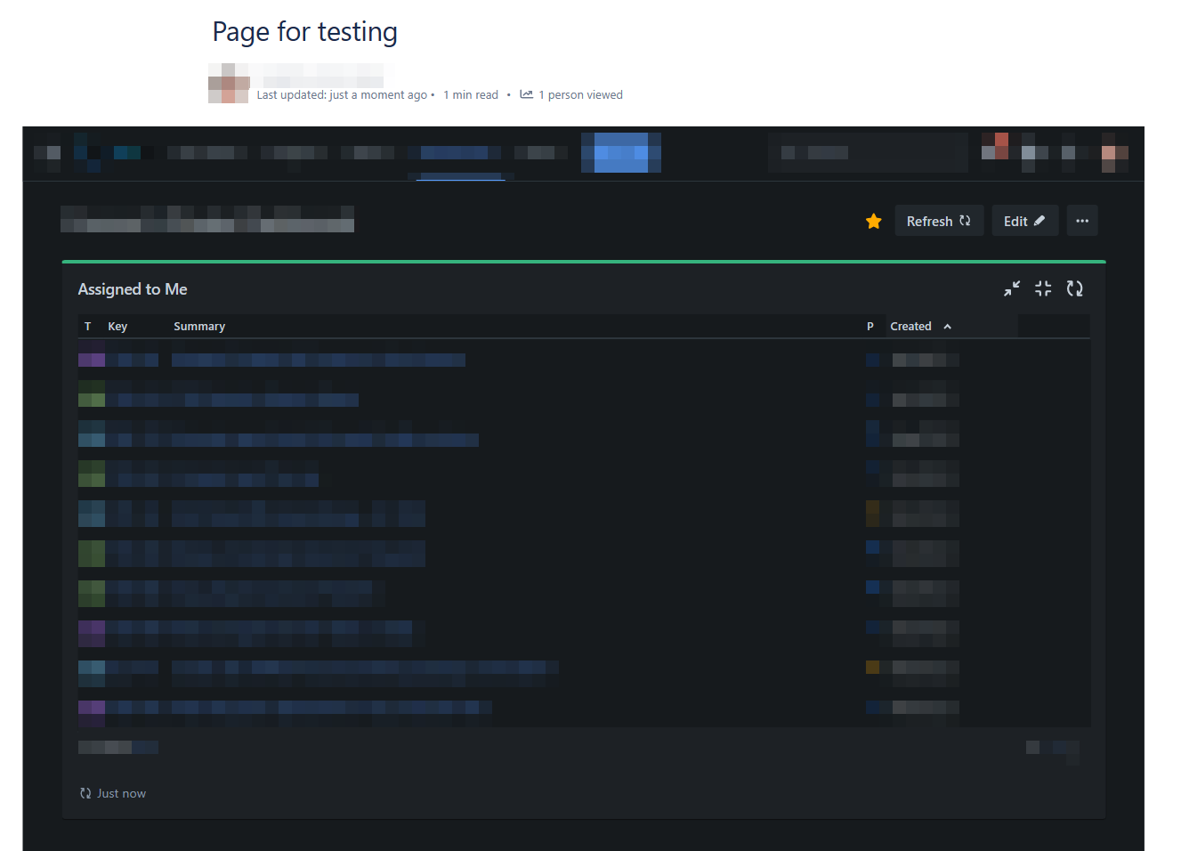Click the refresh icon next to Just now
This screenshot has width=1181, height=851.
85,792
